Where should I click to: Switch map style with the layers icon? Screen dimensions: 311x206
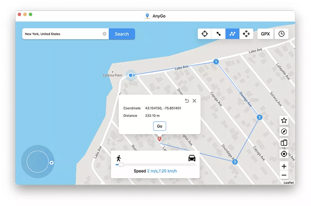pyautogui.click(x=284, y=143)
